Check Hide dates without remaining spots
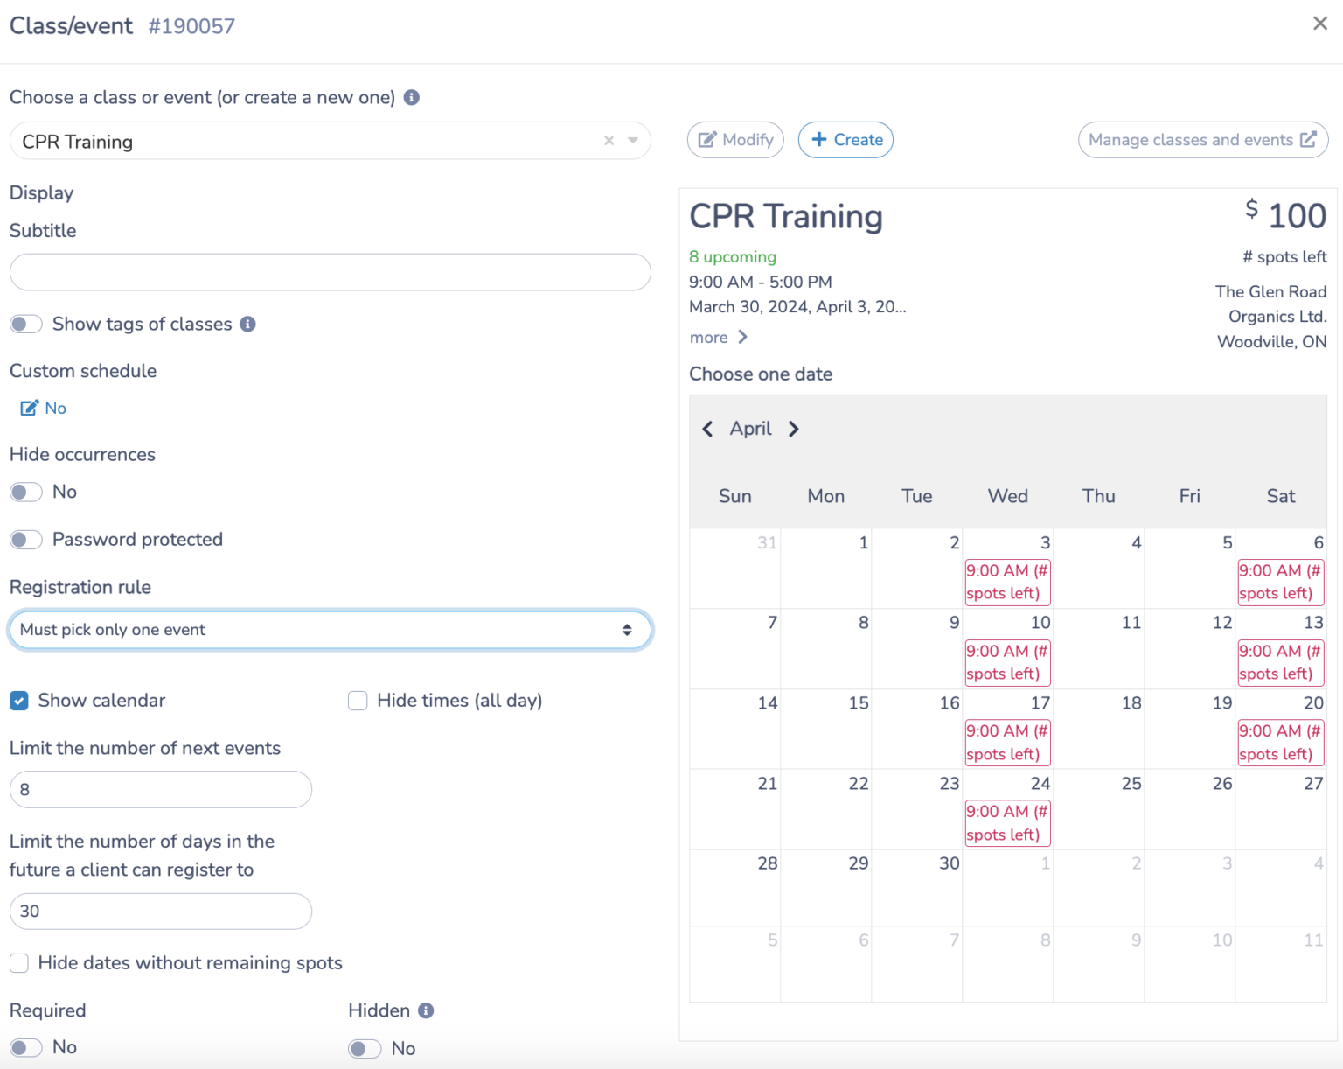Viewport: 1343px width, 1069px height. [x=18, y=962]
